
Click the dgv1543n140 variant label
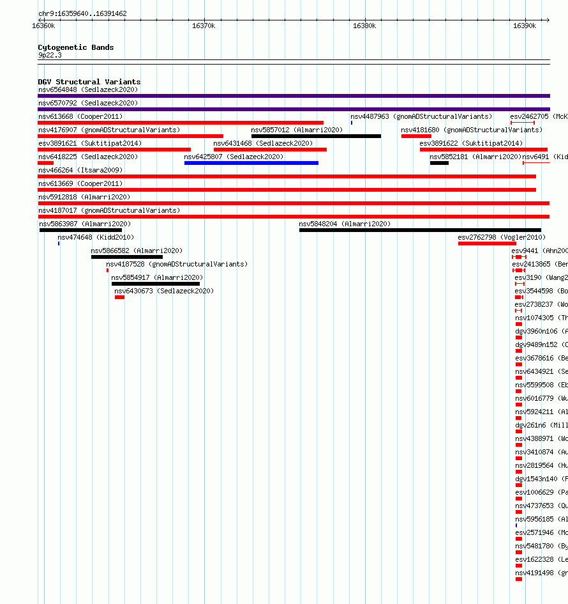pyautogui.click(x=541, y=479)
